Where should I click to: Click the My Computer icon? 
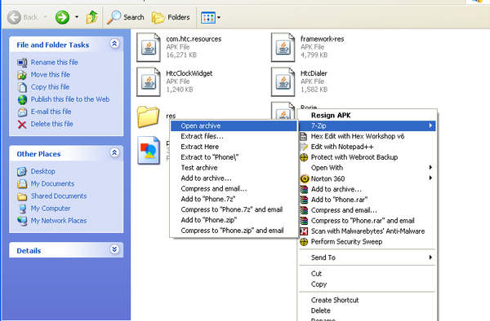22,209
